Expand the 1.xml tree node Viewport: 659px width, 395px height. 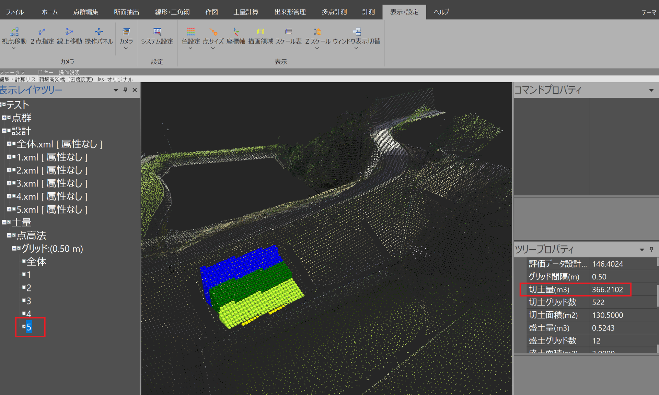click(9, 157)
